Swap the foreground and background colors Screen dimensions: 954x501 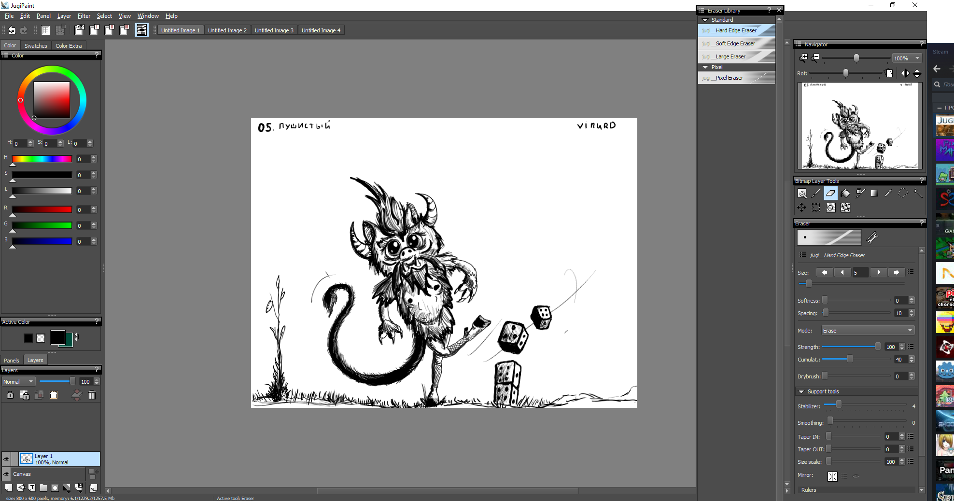[x=76, y=336]
